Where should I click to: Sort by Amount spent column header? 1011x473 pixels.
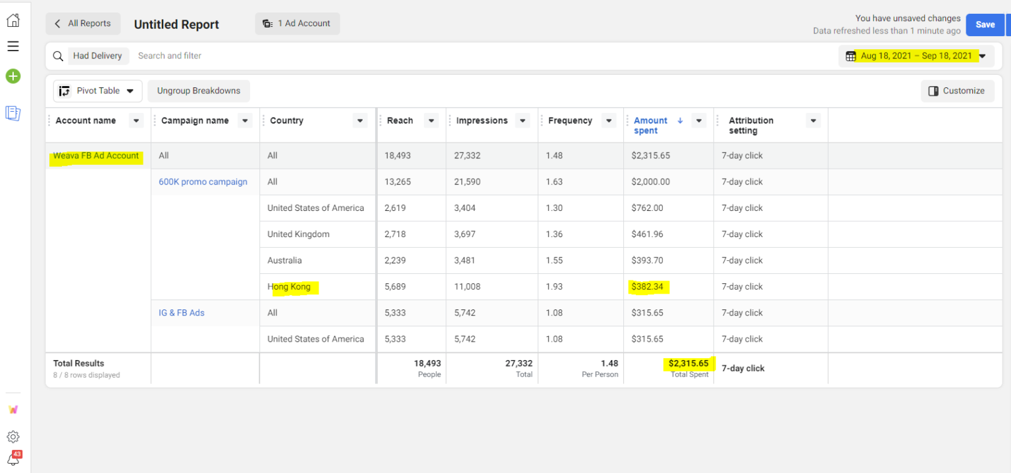(x=650, y=125)
